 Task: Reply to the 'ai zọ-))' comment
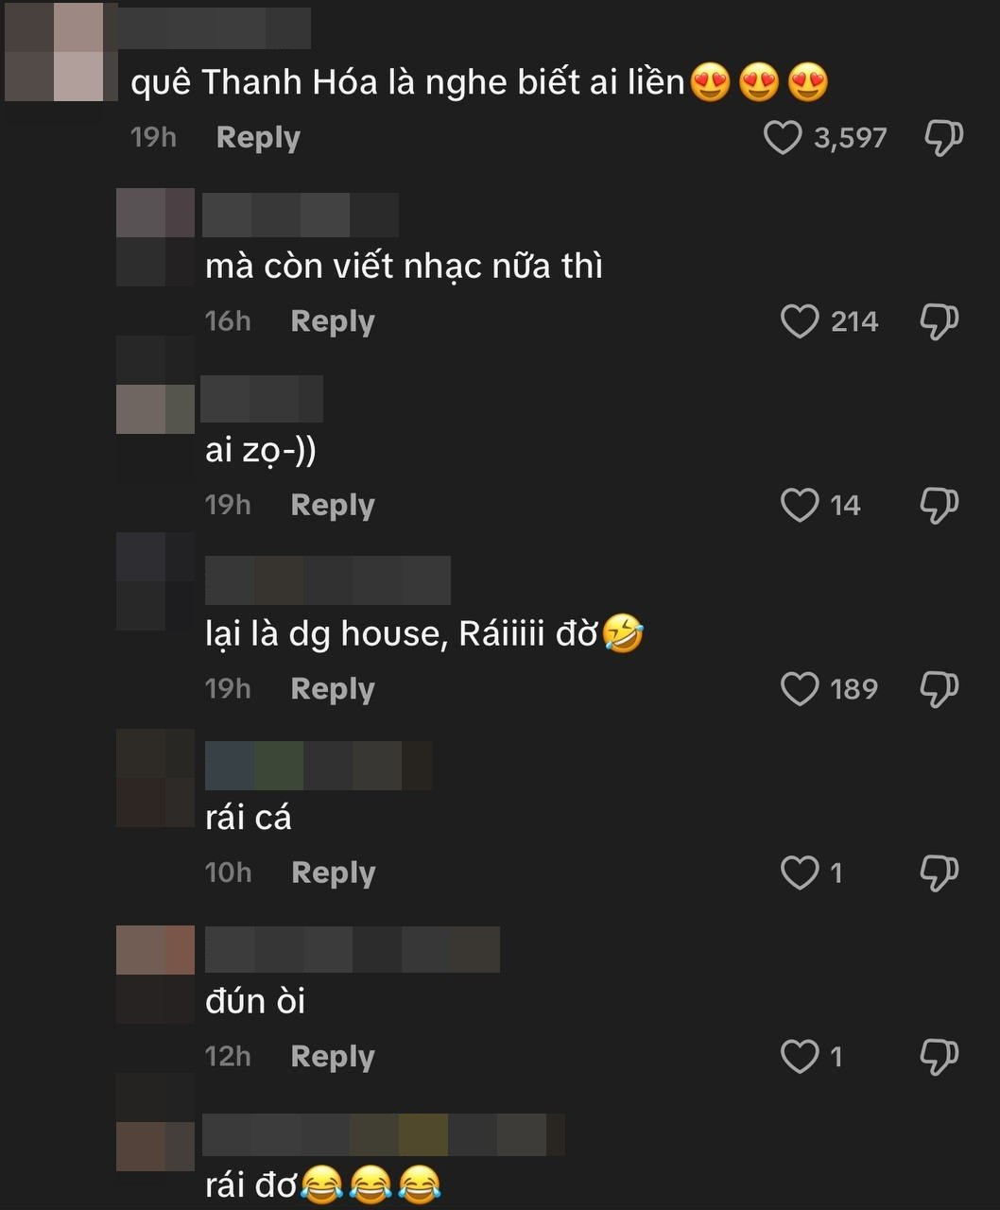(333, 505)
